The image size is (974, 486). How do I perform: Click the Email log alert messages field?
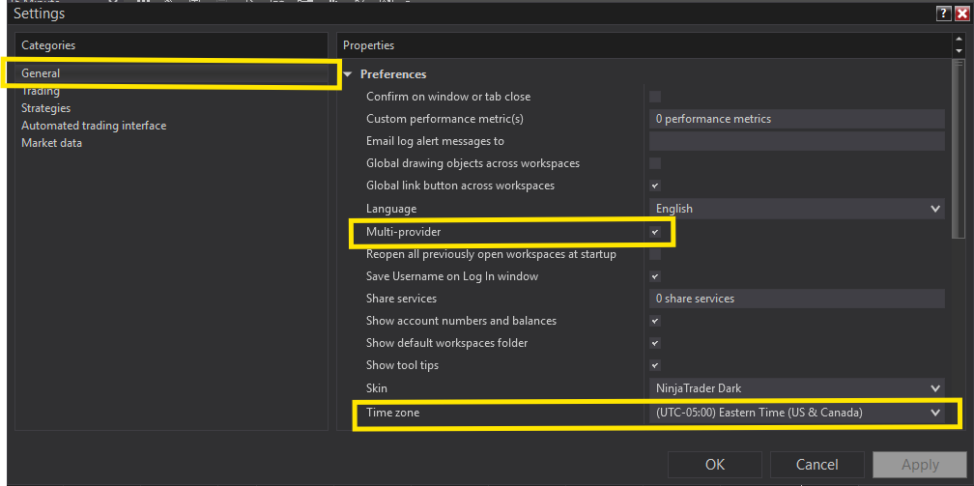(x=796, y=141)
